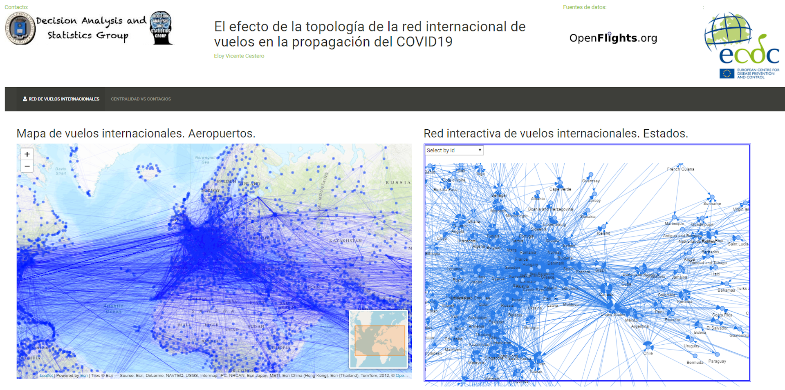Select the Uruguay node in the network
Screen dimensions: 785x390
pyautogui.click(x=691, y=339)
